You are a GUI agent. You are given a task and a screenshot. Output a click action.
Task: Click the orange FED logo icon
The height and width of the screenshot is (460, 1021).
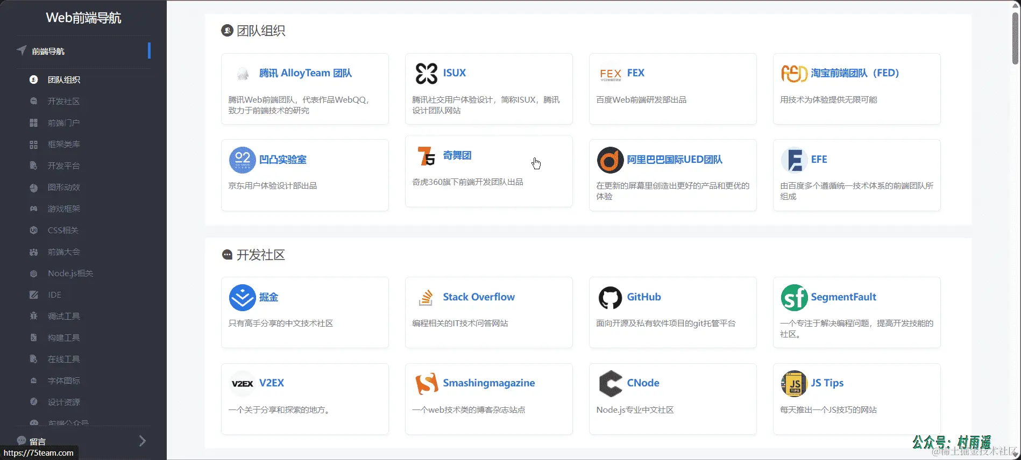(x=794, y=74)
